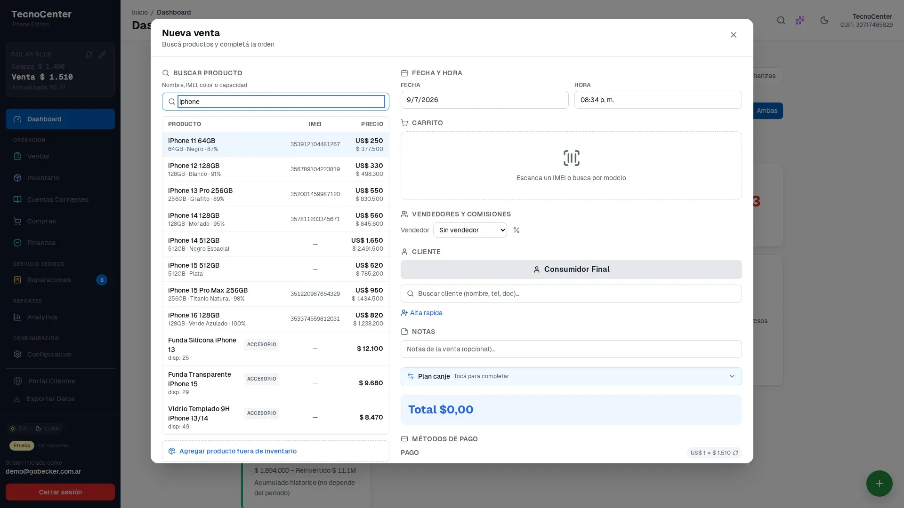
Task: Switch theme to Sol
Action: pos(19,429)
